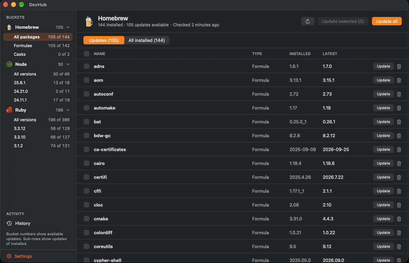The height and width of the screenshot is (263, 409).
Task: Open Formulae in the sidebar
Action: pyautogui.click(x=38, y=45)
